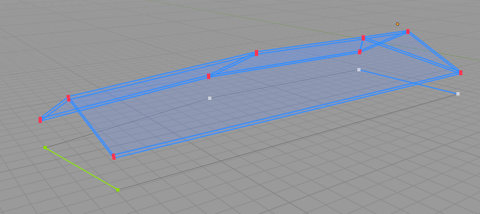This screenshot has width=480, height=214.
Task: Select the leftmost red vertex
Action: click(40, 120)
